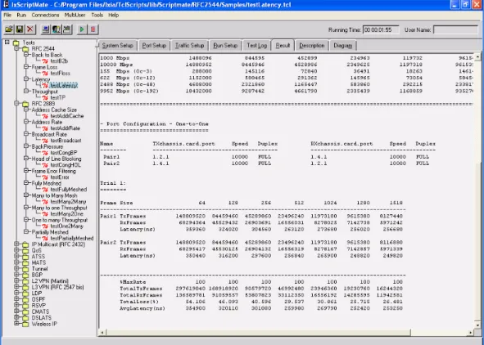Click the floppy disk save icon
Screen dimensions: 484x345
[20, 29]
